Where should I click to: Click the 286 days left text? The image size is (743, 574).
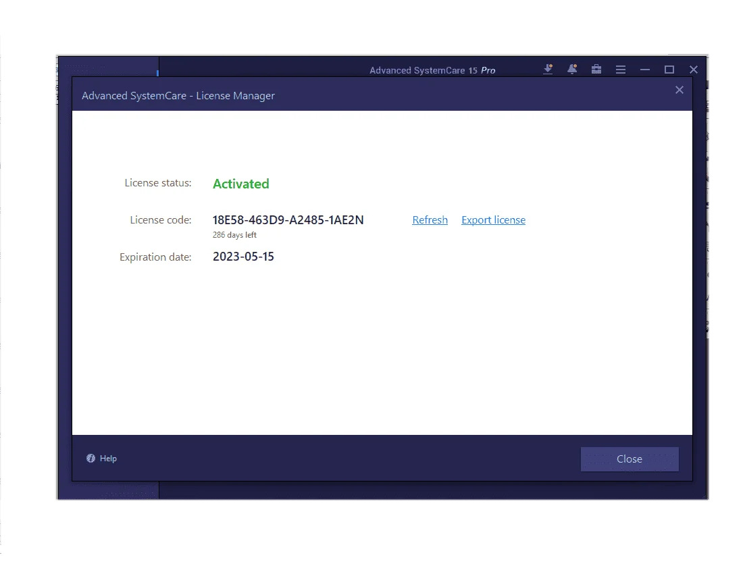[x=234, y=235]
